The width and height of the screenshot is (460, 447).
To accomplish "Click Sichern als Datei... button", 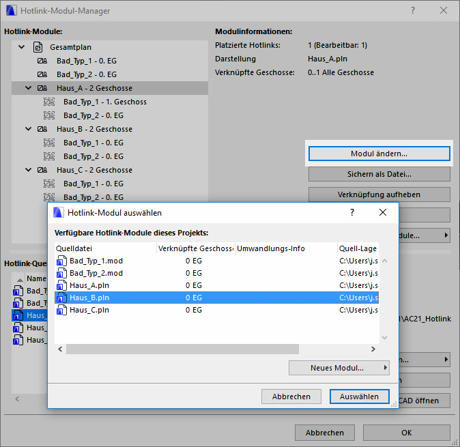I will tap(379, 174).
